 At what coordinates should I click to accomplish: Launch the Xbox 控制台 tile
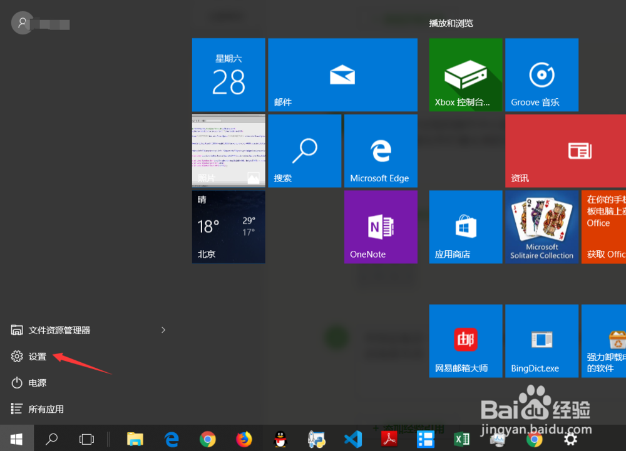click(x=466, y=74)
